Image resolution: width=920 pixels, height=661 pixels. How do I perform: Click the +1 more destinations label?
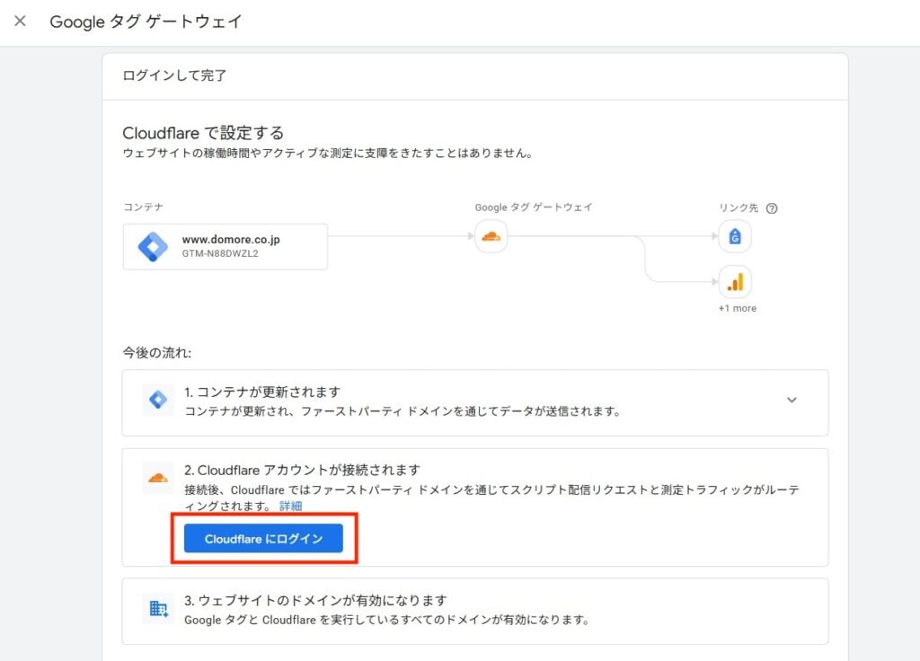[738, 309]
